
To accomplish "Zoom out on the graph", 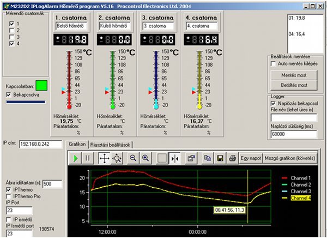I will [x=133, y=158].
